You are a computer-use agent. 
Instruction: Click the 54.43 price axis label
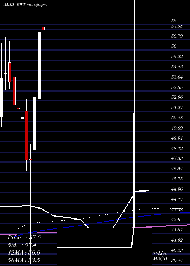click(177, 67)
